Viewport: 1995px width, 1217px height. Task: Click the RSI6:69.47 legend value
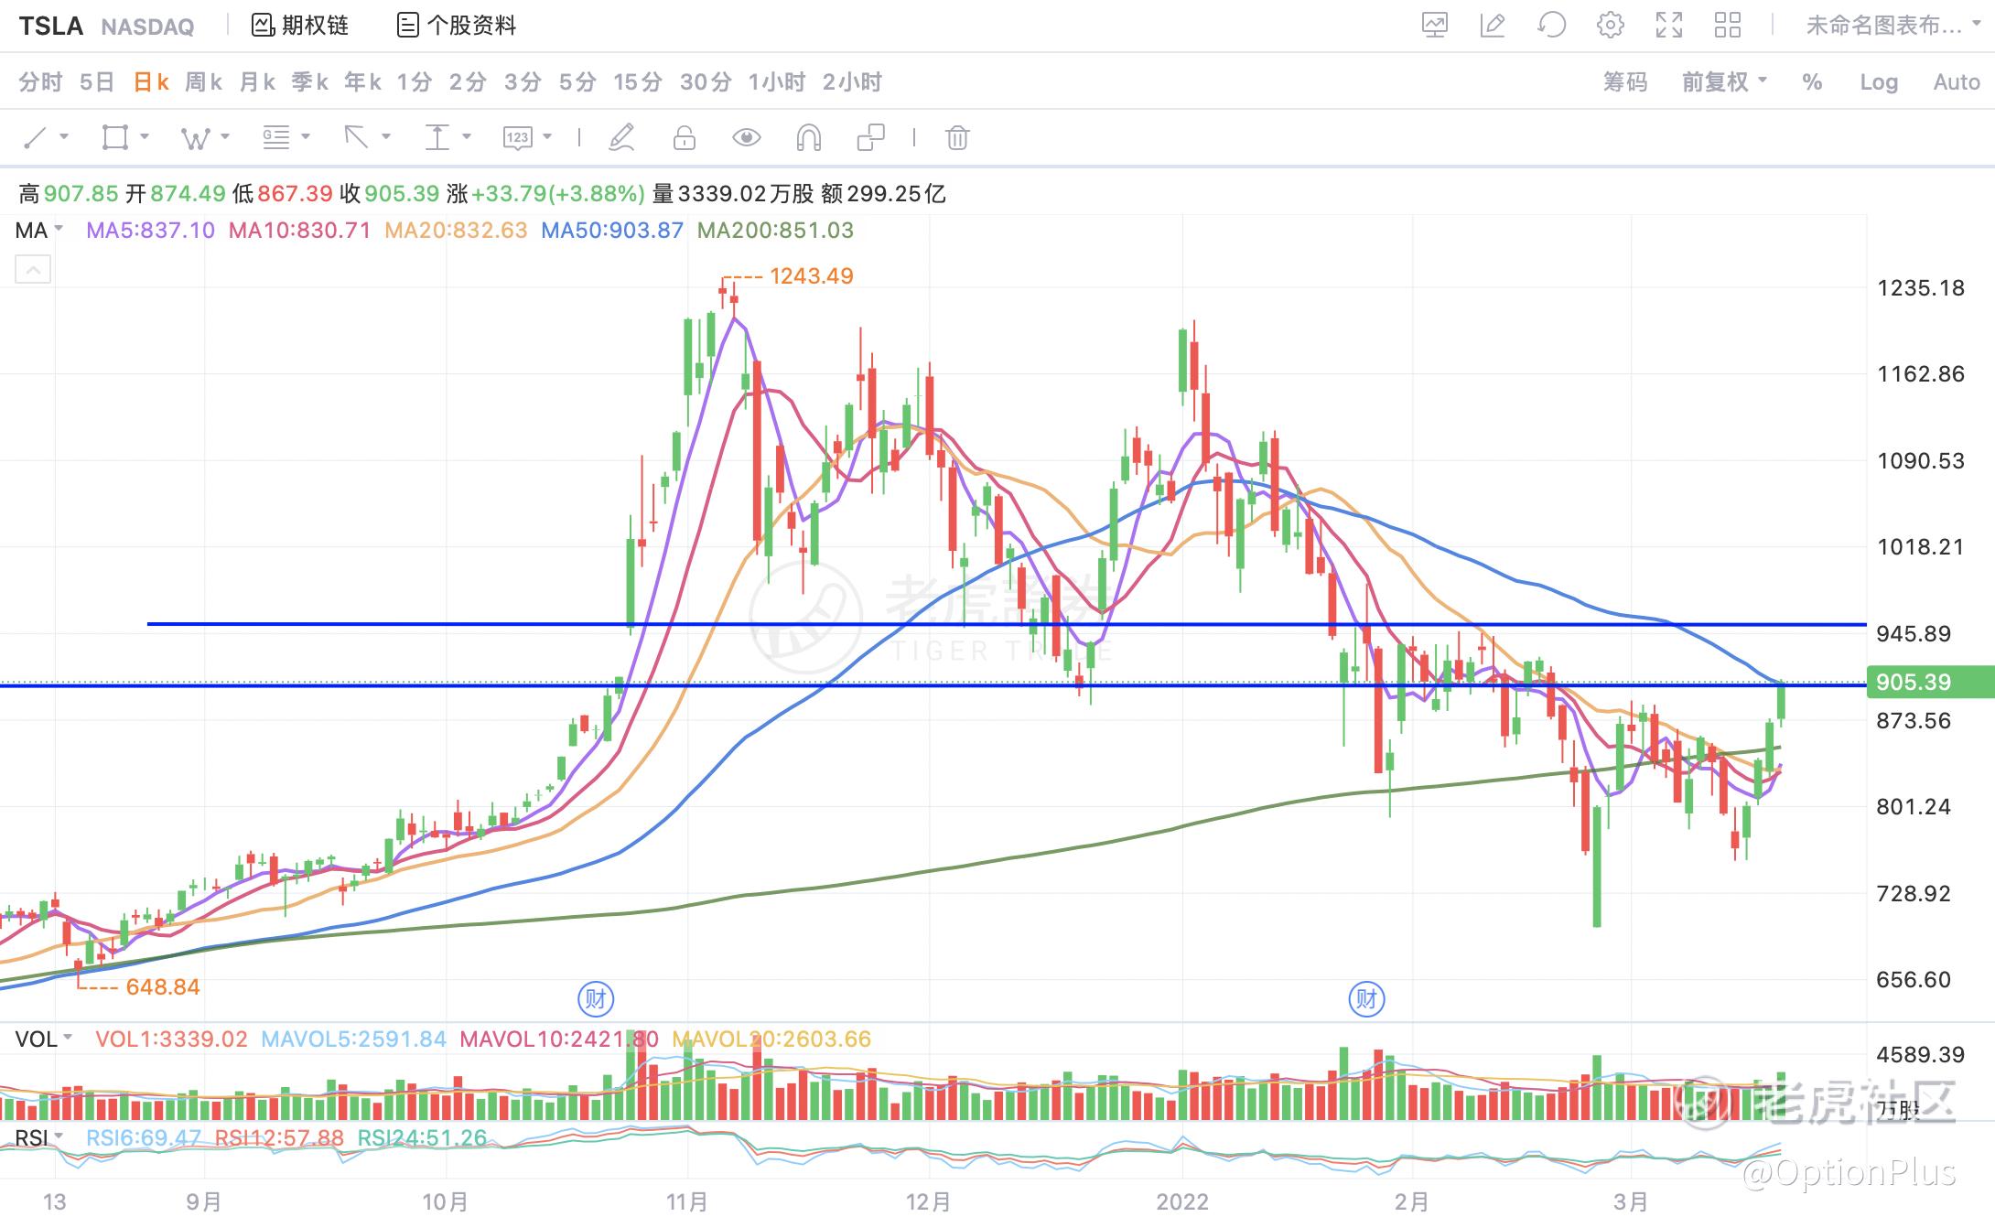coord(144,1137)
